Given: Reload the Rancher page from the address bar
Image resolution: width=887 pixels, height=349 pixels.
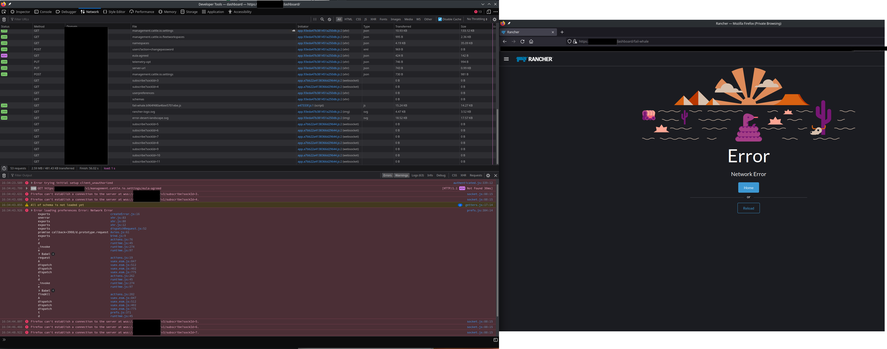Looking at the screenshot, I should tap(522, 41).
